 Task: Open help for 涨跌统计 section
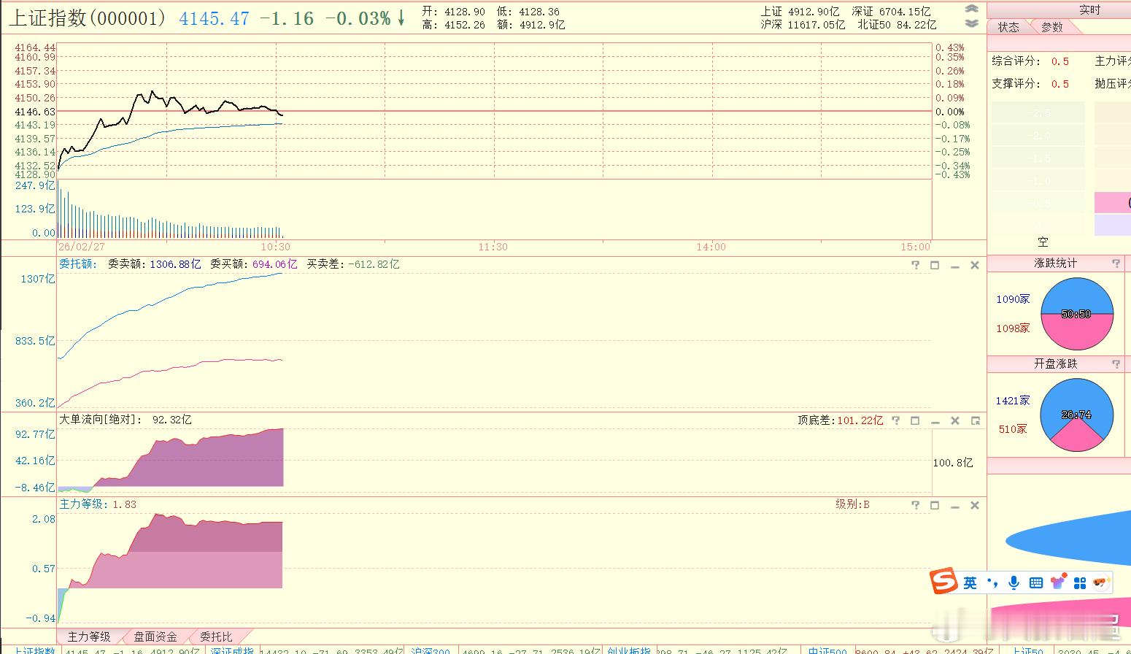(1116, 263)
